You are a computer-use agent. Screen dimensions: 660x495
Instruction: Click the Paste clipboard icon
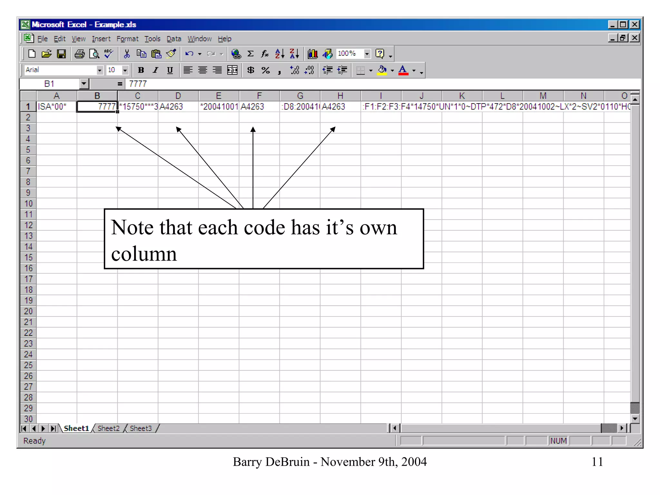point(156,54)
